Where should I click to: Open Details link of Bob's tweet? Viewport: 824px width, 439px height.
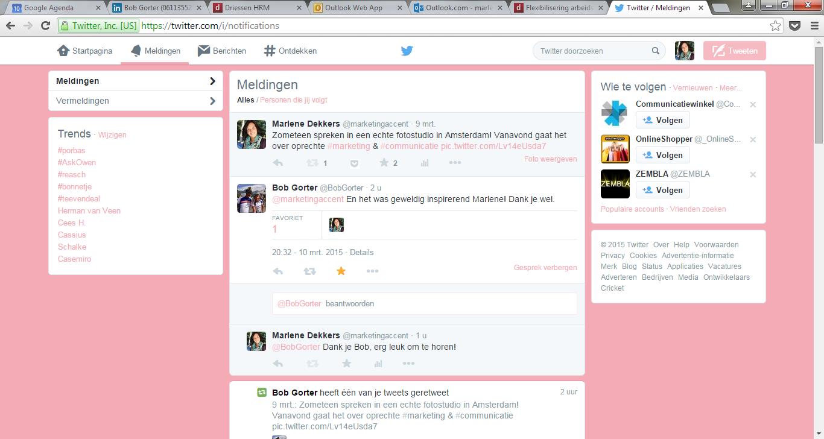[x=361, y=252]
